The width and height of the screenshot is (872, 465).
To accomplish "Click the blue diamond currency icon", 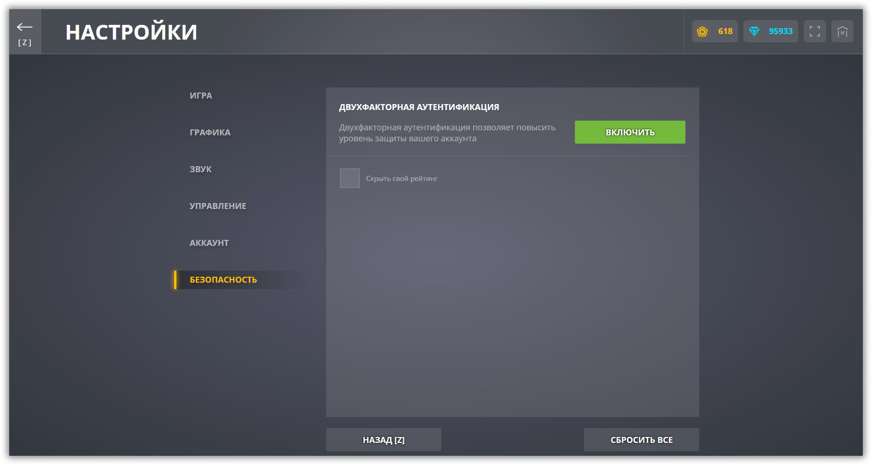I will tap(754, 31).
